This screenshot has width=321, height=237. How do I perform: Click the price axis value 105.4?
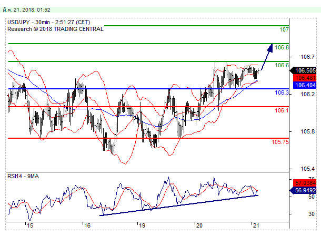(307, 169)
